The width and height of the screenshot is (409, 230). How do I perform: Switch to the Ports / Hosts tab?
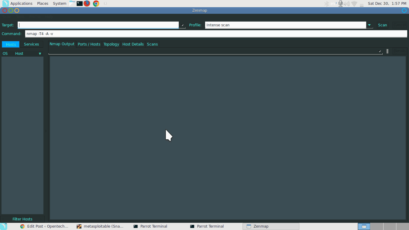click(89, 44)
